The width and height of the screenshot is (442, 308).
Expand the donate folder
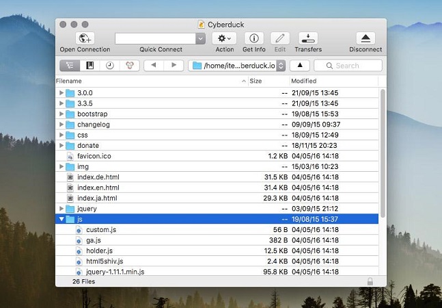[x=61, y=145]
